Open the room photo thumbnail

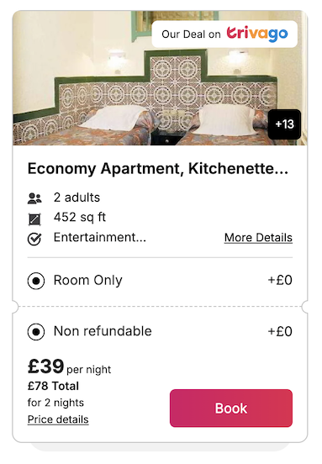tap(160, 78)
